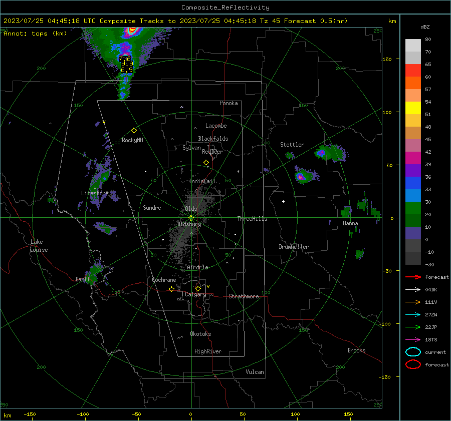
Task: Click the Innisfail city label
Action: click(x=202, y=181)
